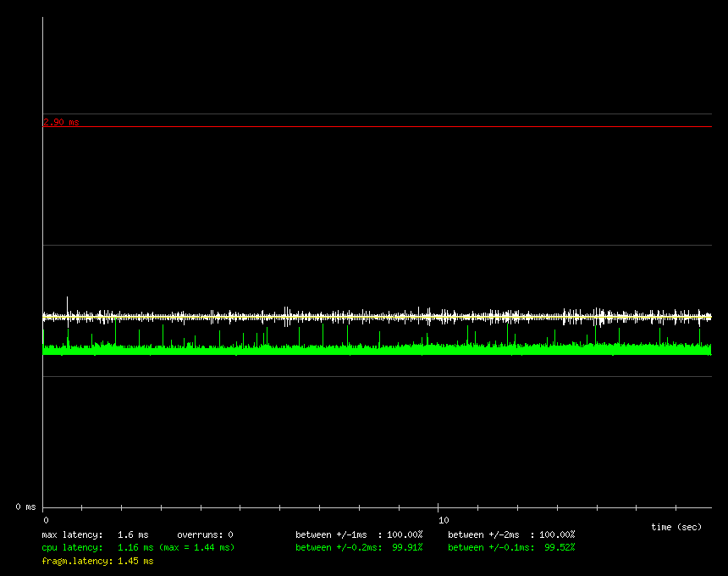The width and height of the screenshot is (728, 576).
Task: Click the between +/-2ms 100.00% statistic
Action: pyautogui.click(x=511, y=534)
